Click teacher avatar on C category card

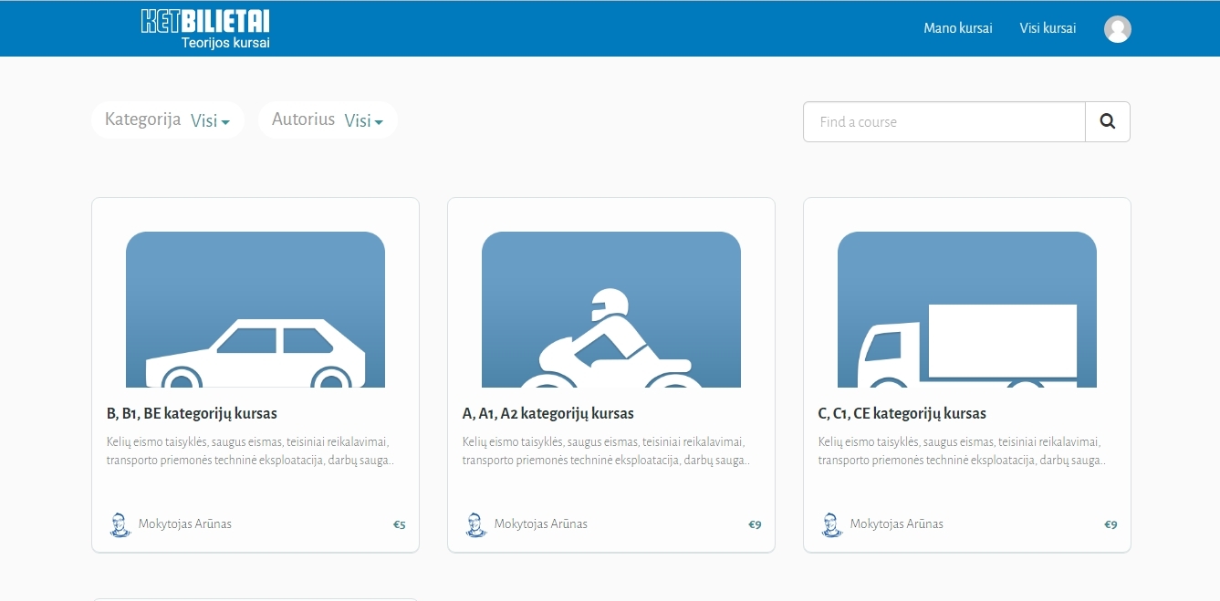pyautogui.click(x=831, y=524)
